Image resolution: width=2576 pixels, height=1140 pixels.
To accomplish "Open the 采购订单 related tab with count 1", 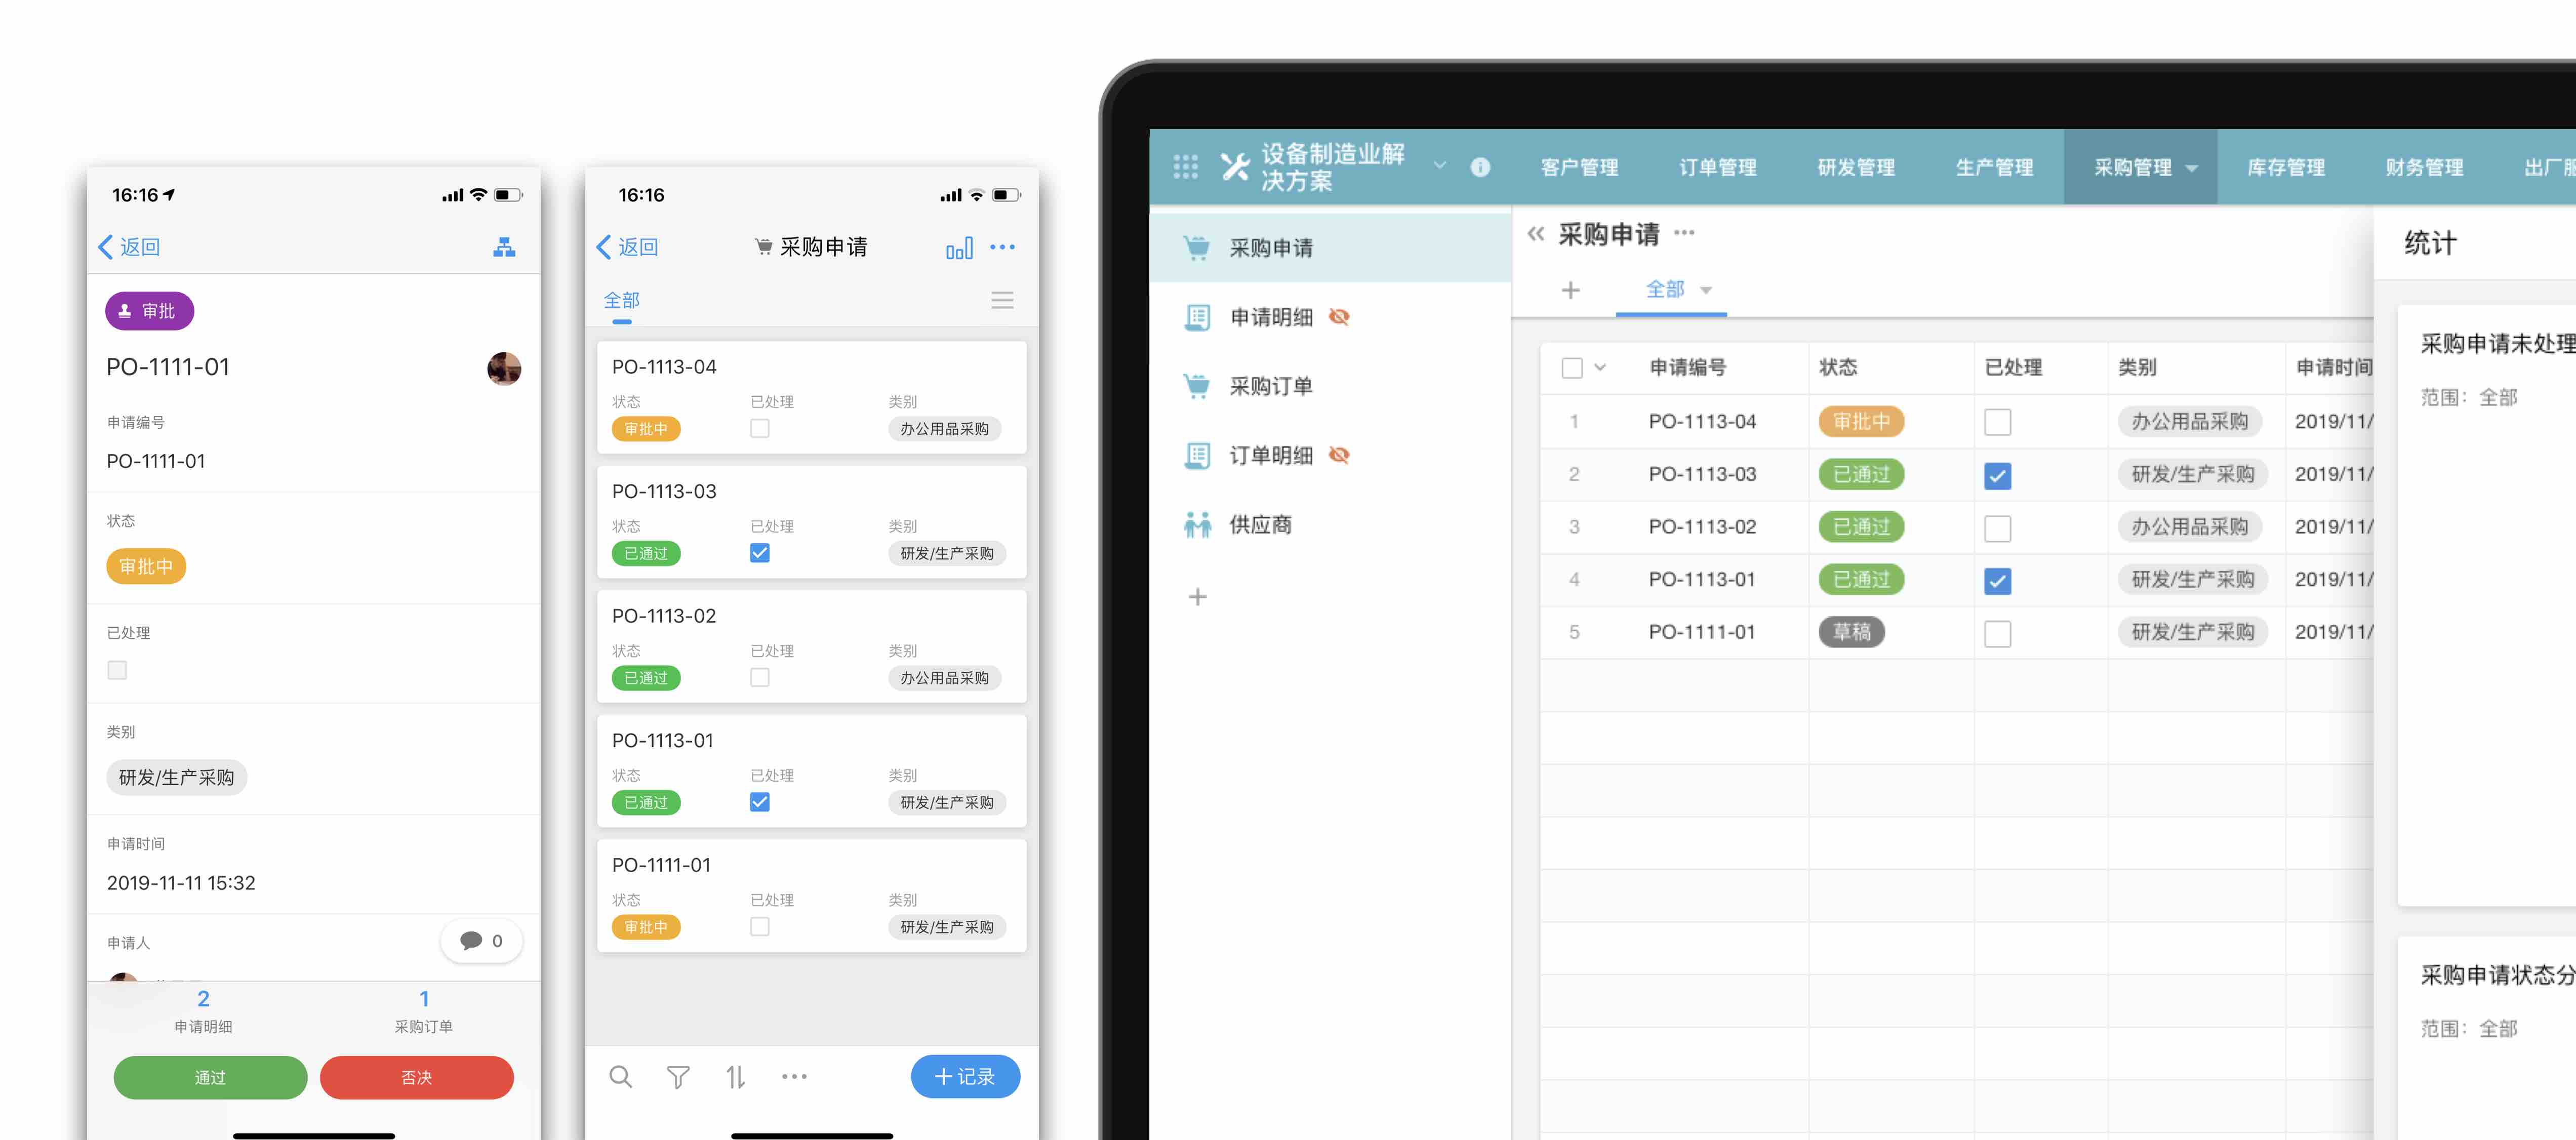I will coord(423,1011).
